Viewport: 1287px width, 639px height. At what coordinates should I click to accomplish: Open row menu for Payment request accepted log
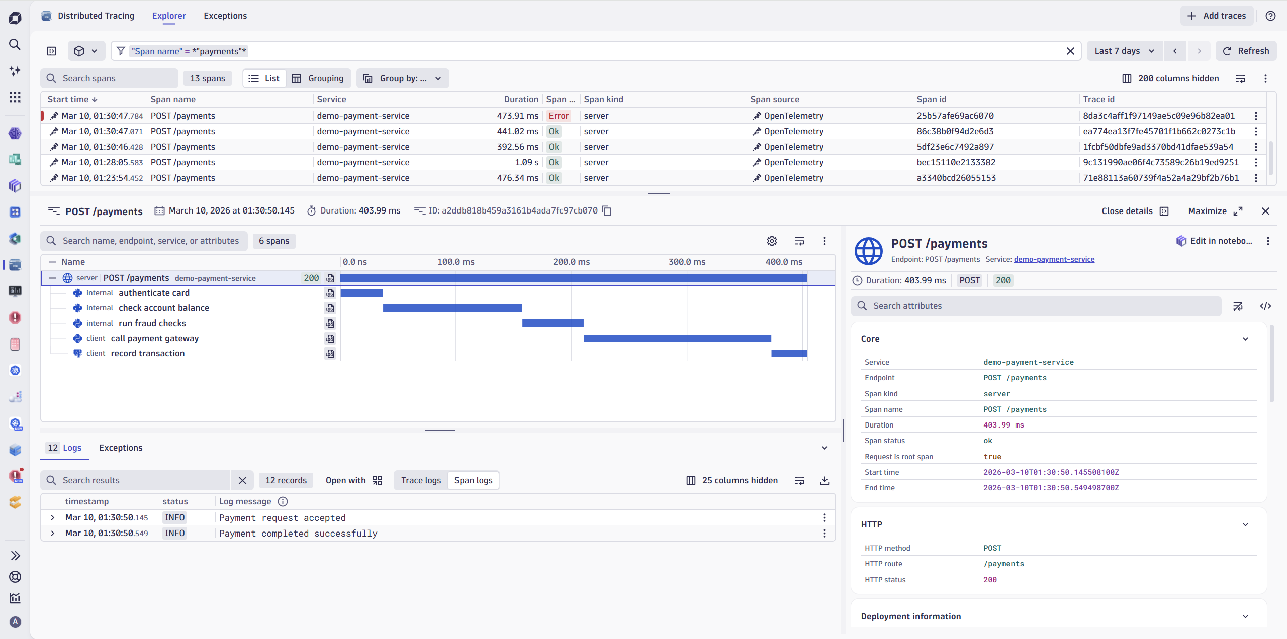pos(824,517)
